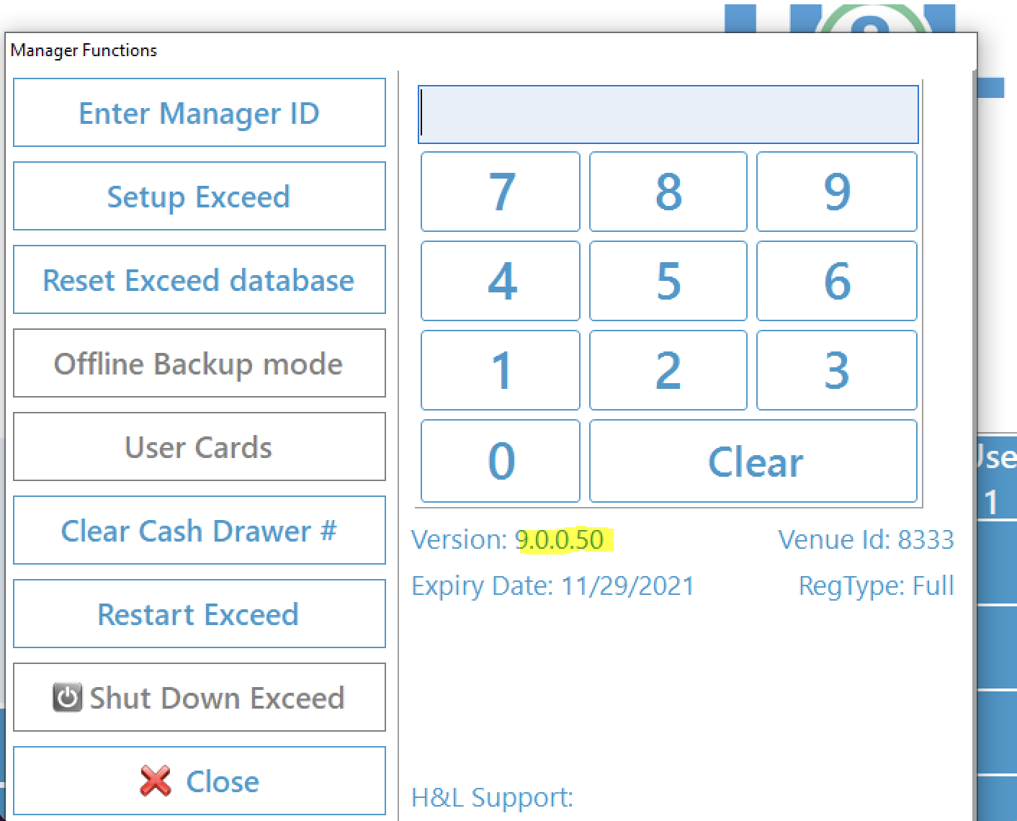Image resolution: width=1017 pixels, height=821 pixels.
Task: Click Restart Exceed
Action: pyautogui.click(x=200, y=614)
